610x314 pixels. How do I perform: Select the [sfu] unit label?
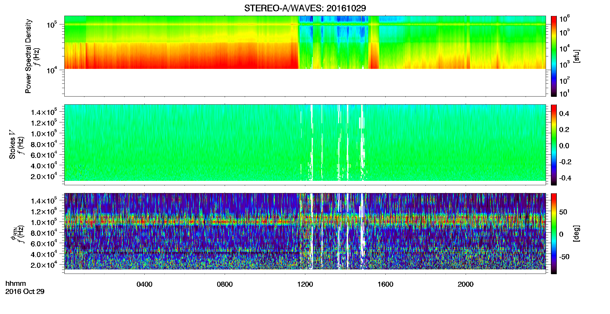click(x=577, y=56)
